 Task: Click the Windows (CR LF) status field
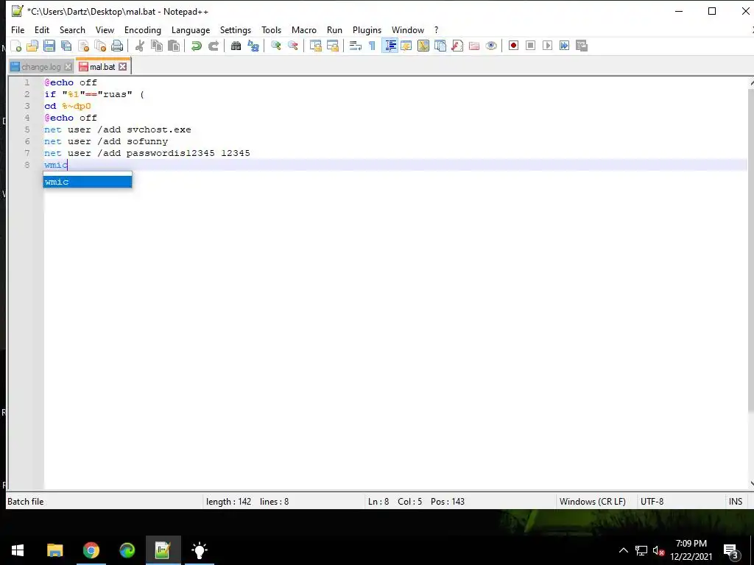[x=593, y=502]
